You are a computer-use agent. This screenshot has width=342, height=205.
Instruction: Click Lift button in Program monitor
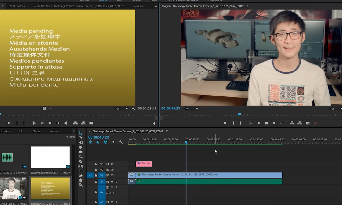click(292, 123)
